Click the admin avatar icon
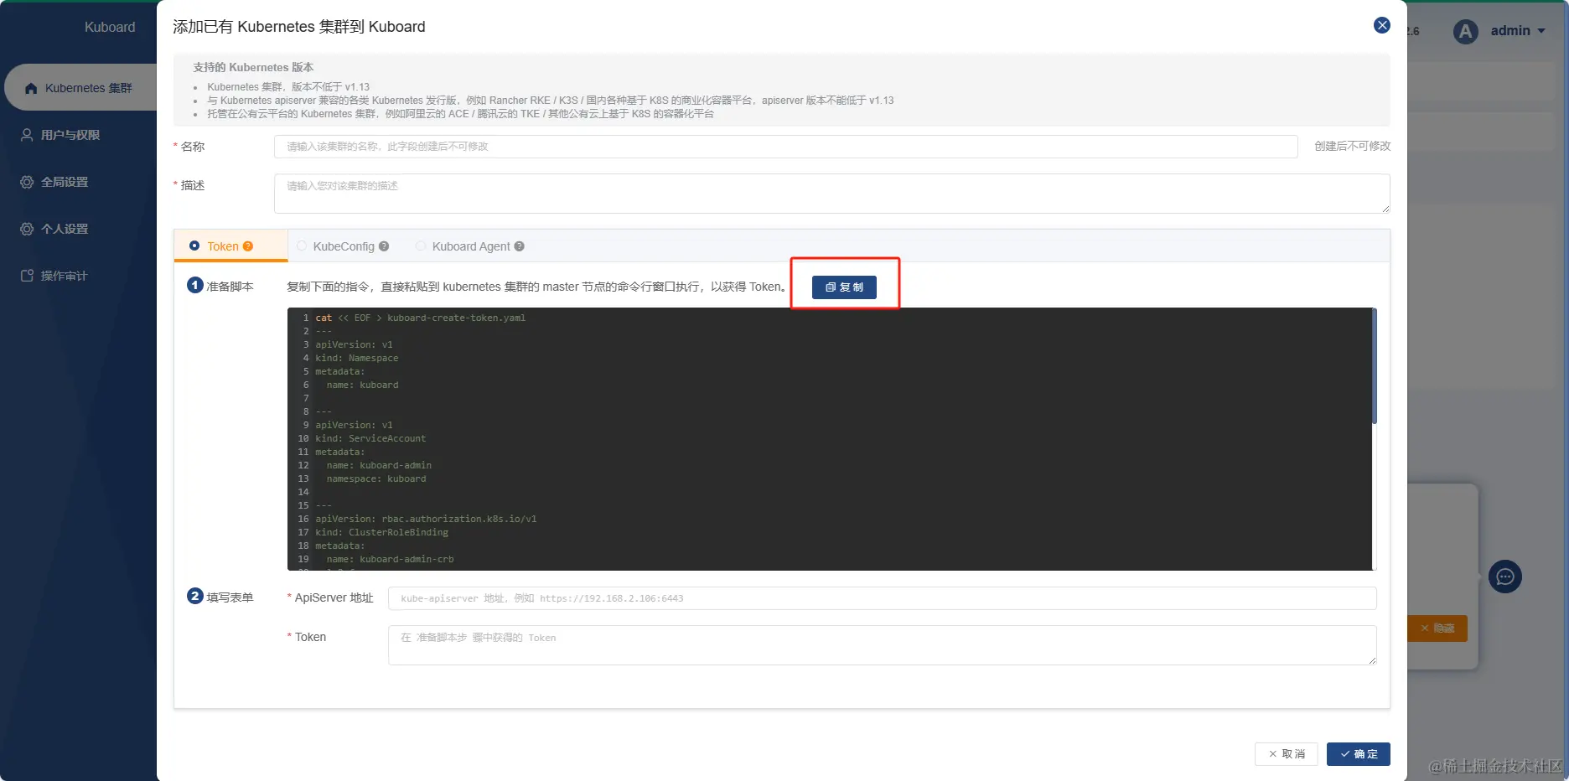The width and height of the screenshot is (1569, 781). point(1465,32)
